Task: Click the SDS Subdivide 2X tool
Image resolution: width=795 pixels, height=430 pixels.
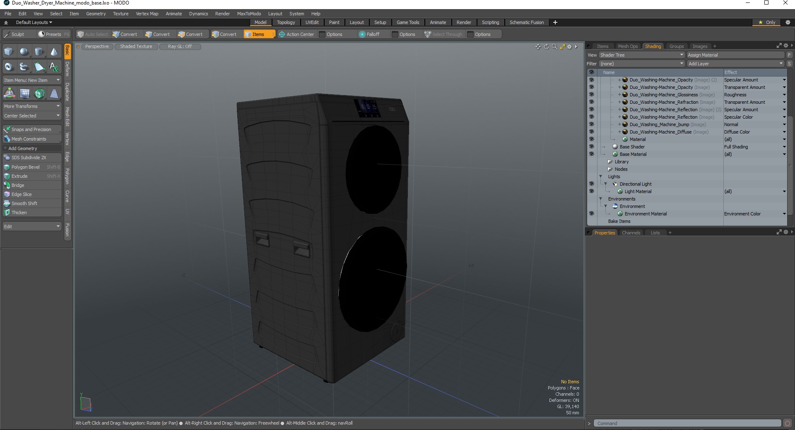Action: coord(32,158)
